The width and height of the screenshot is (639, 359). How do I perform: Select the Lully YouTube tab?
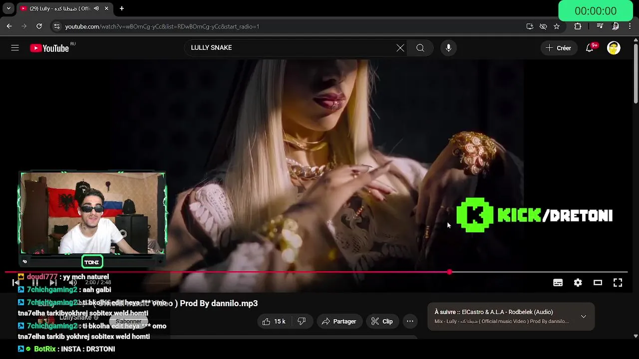pyautogui.click(x=64, y=8)
